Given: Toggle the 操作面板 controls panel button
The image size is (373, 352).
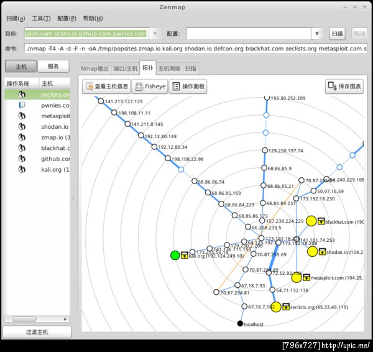Looking at the screenshot, I should 188,86.
